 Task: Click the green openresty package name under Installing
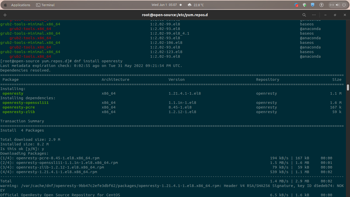point(13,93)
